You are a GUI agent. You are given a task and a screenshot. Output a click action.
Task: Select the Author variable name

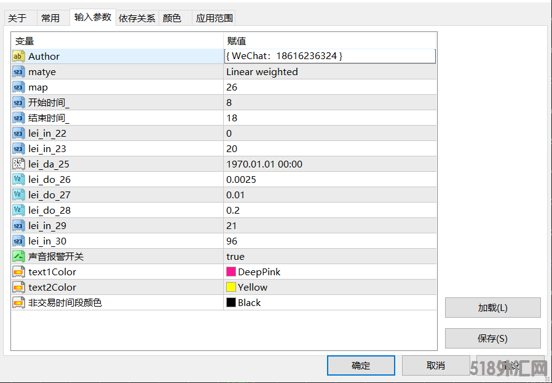[x=44, y=57]
